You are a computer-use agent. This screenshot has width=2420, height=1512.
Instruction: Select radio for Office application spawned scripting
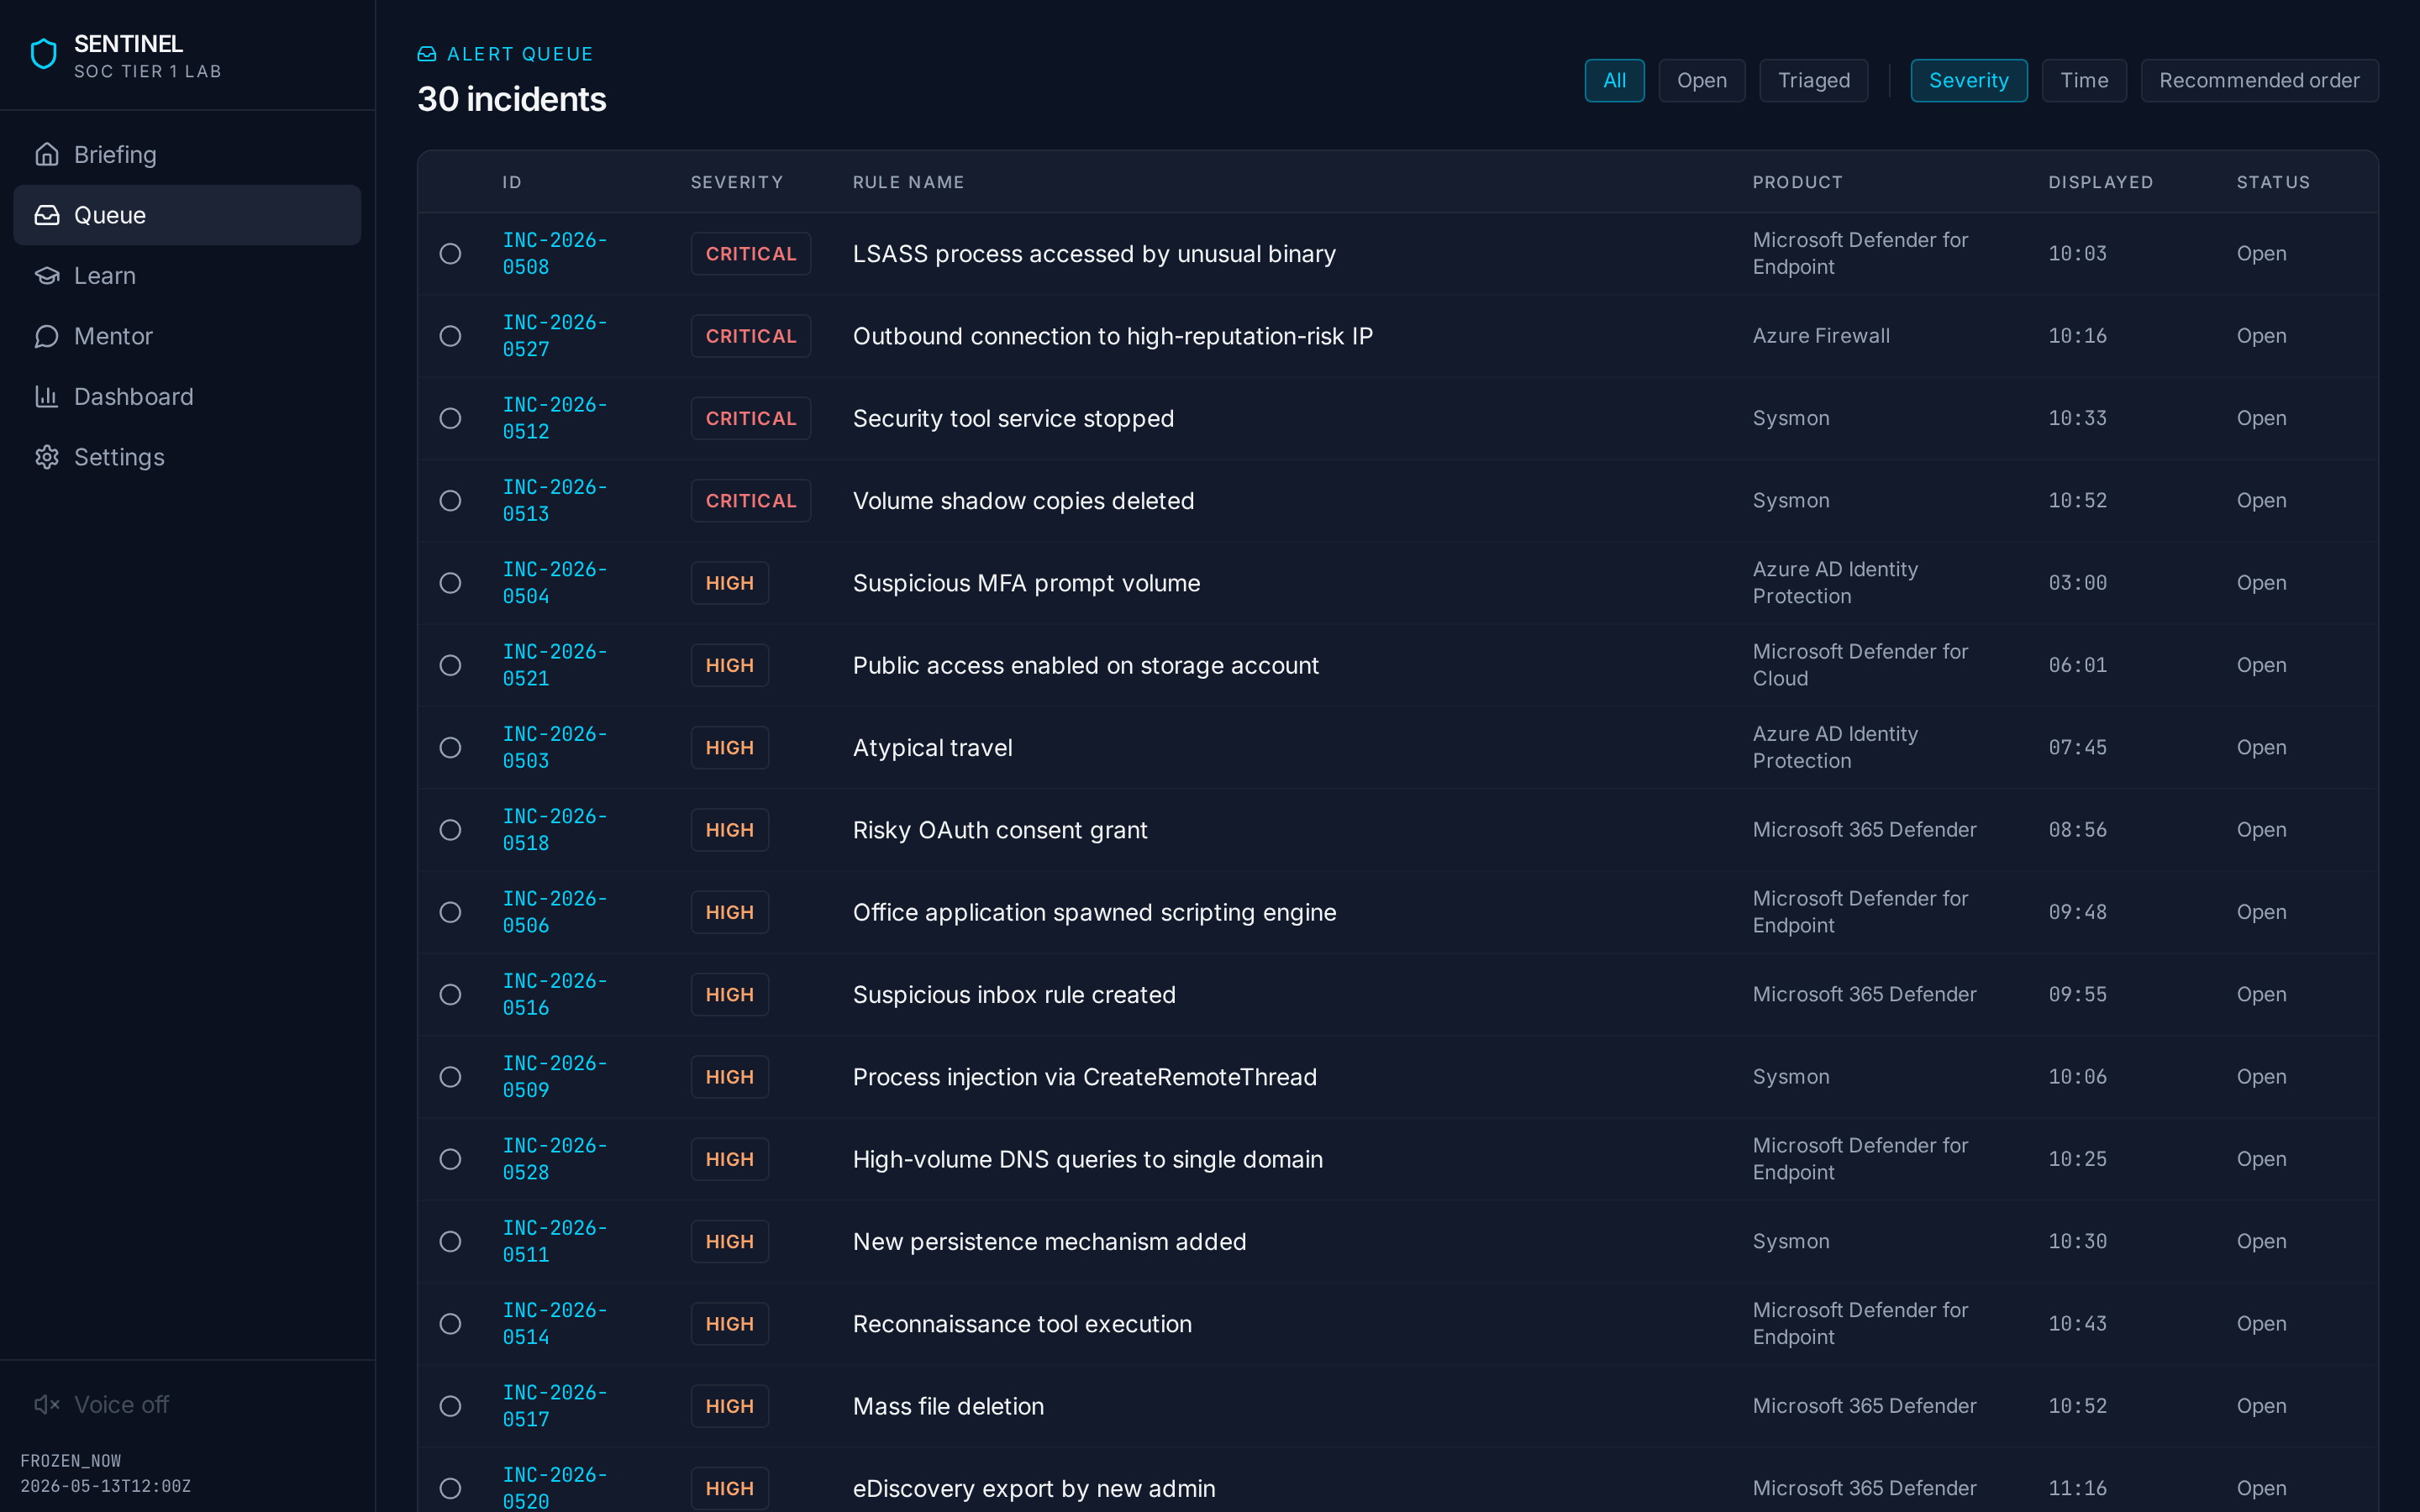(450, 912)
